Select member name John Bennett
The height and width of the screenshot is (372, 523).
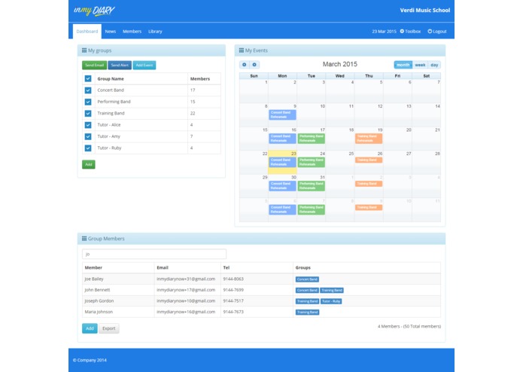pyautogui.click(x=97, y=290)
